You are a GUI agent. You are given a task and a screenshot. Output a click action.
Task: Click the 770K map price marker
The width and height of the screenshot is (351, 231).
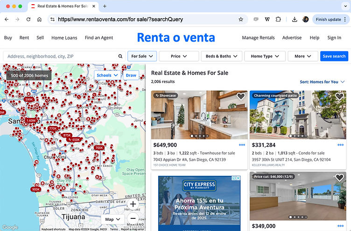point(53,129)
